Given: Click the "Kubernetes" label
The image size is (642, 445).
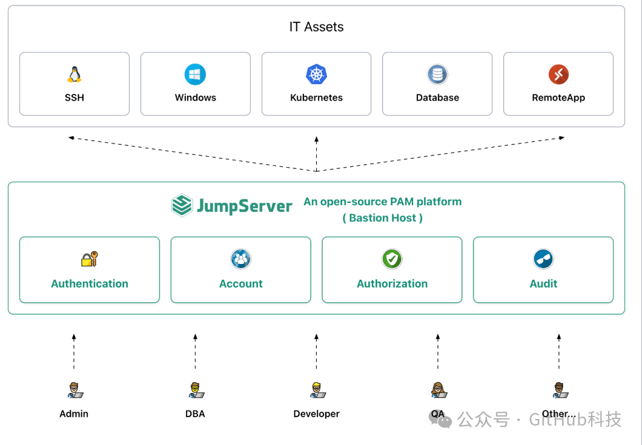Looking at the screenshot, I should (317, 98).
